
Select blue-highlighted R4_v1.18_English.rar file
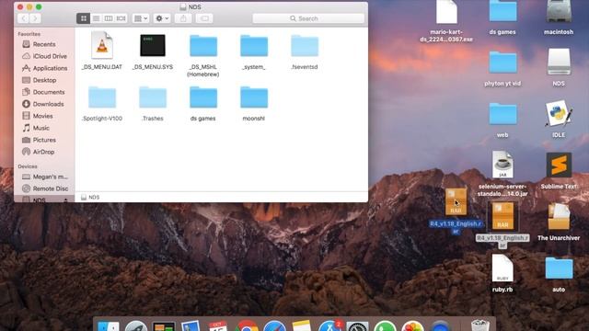456,211
